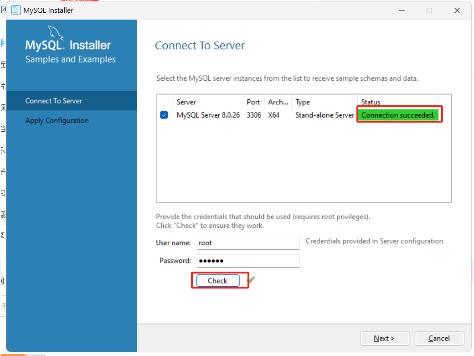Close the MySQL Installer window
Screen dimensions: 474x356
[x=457, y=10]
